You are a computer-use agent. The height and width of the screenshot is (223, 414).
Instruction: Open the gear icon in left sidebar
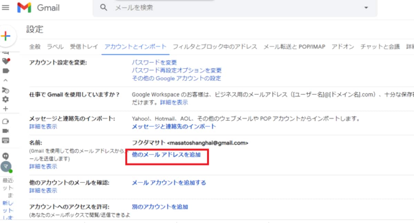[6, 99]
